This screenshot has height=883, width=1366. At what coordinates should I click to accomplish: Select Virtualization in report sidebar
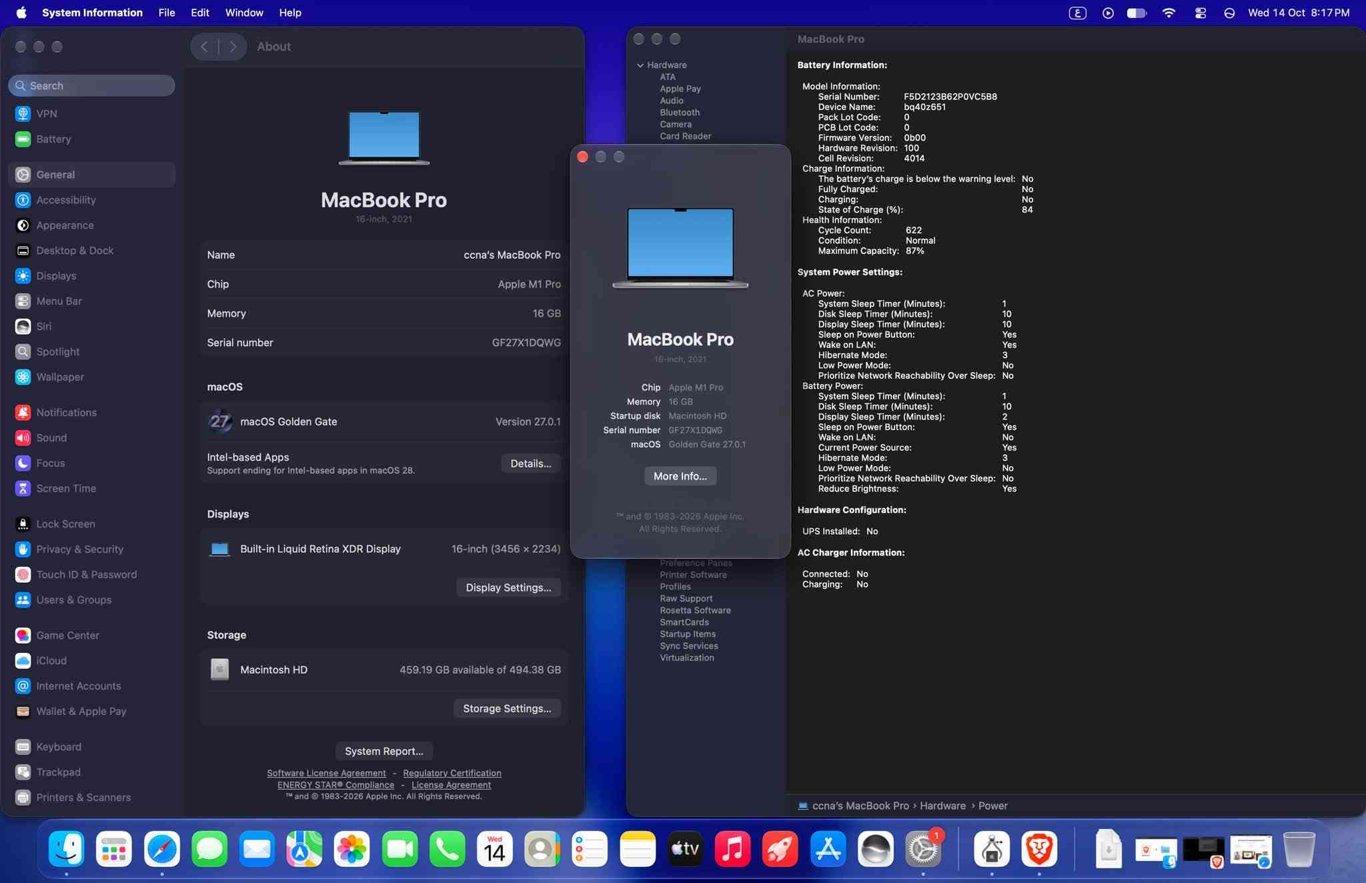pos(686,658)
